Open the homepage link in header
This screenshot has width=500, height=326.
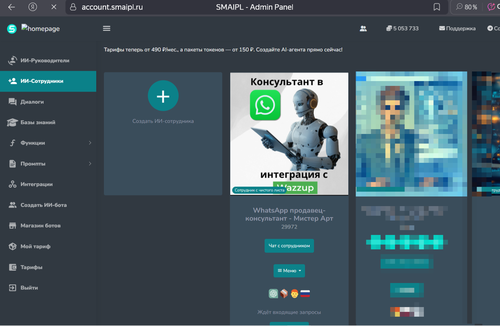(41, 28)
